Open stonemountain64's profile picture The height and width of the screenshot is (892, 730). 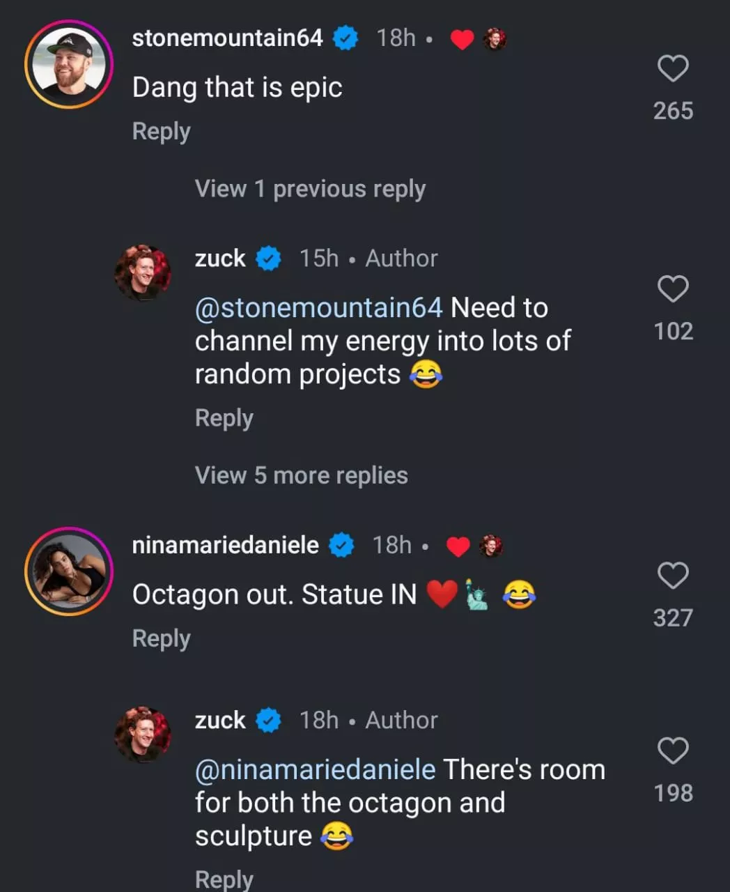(69, 64)
